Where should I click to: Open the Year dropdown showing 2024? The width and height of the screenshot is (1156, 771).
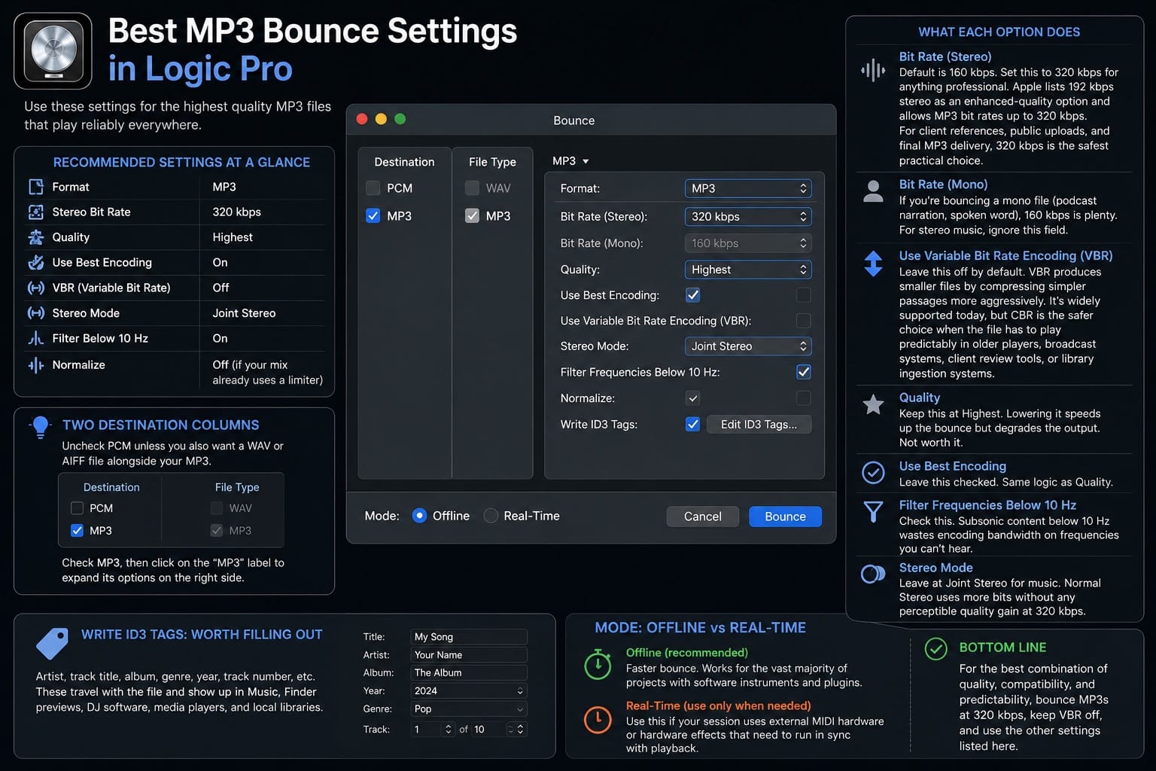[x=468, y=691]
